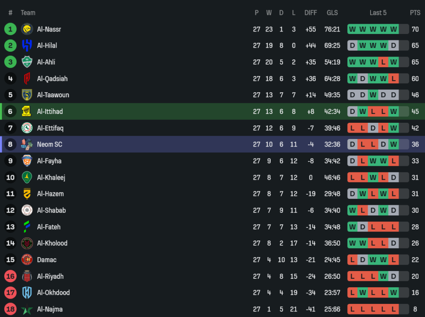
Task: Click the Al-Okhdood shield icon
Action: [27, 293]
